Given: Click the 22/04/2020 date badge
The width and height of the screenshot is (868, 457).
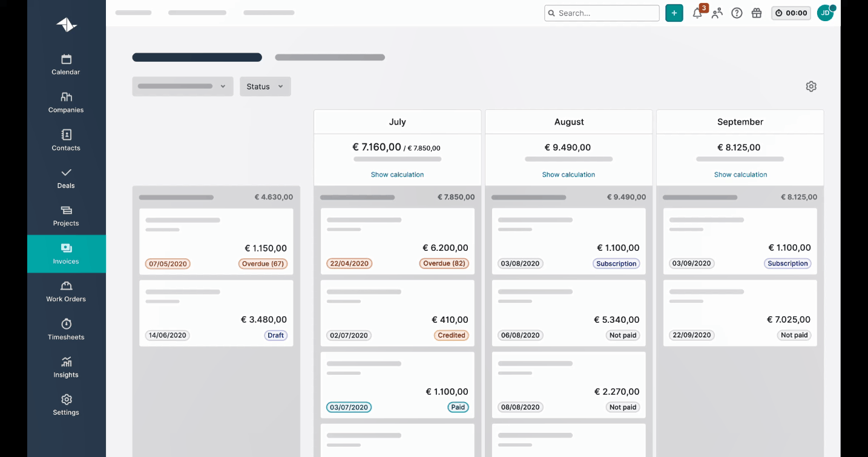Looking at the screenshot, I should [349, 264].
